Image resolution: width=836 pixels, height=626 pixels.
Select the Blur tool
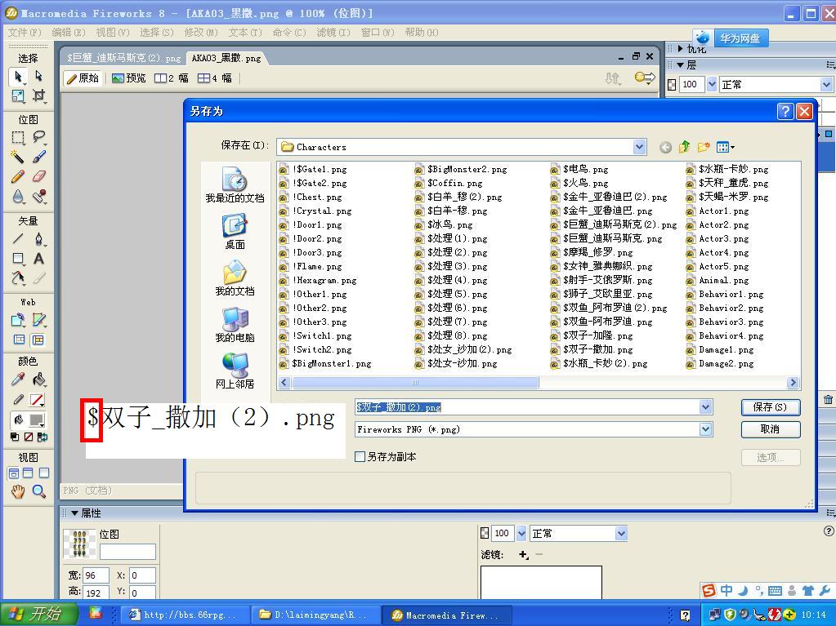[18, 197]
